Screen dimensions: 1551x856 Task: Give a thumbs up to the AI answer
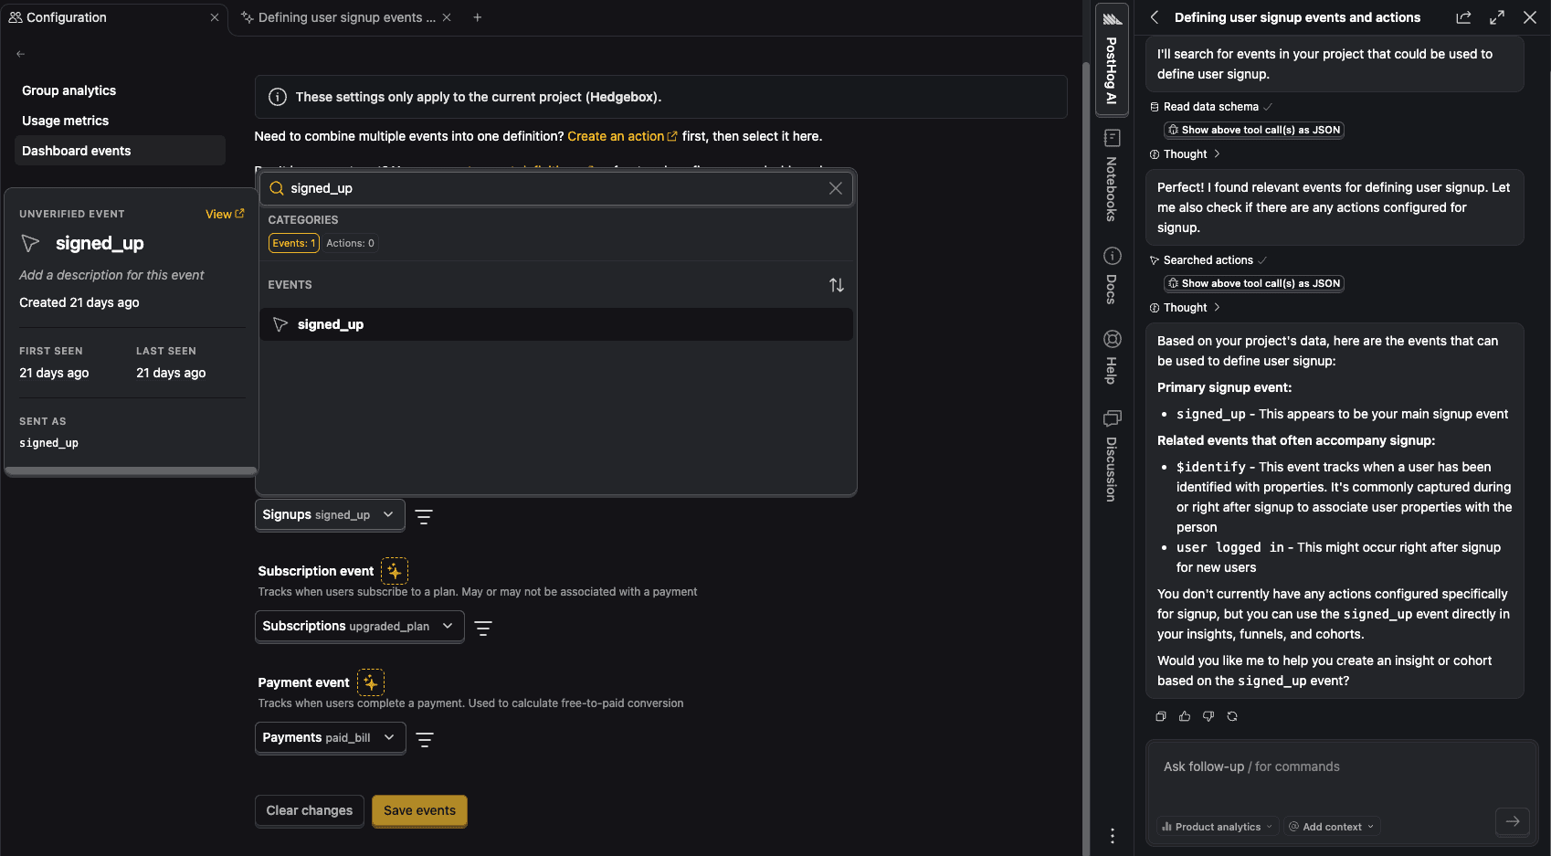pyautogui.click(x=1185, y=716)
